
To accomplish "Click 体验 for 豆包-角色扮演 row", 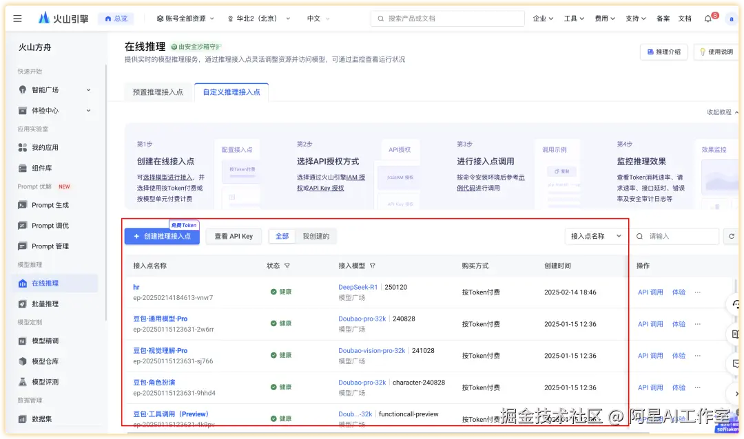I will coord(679,387).
